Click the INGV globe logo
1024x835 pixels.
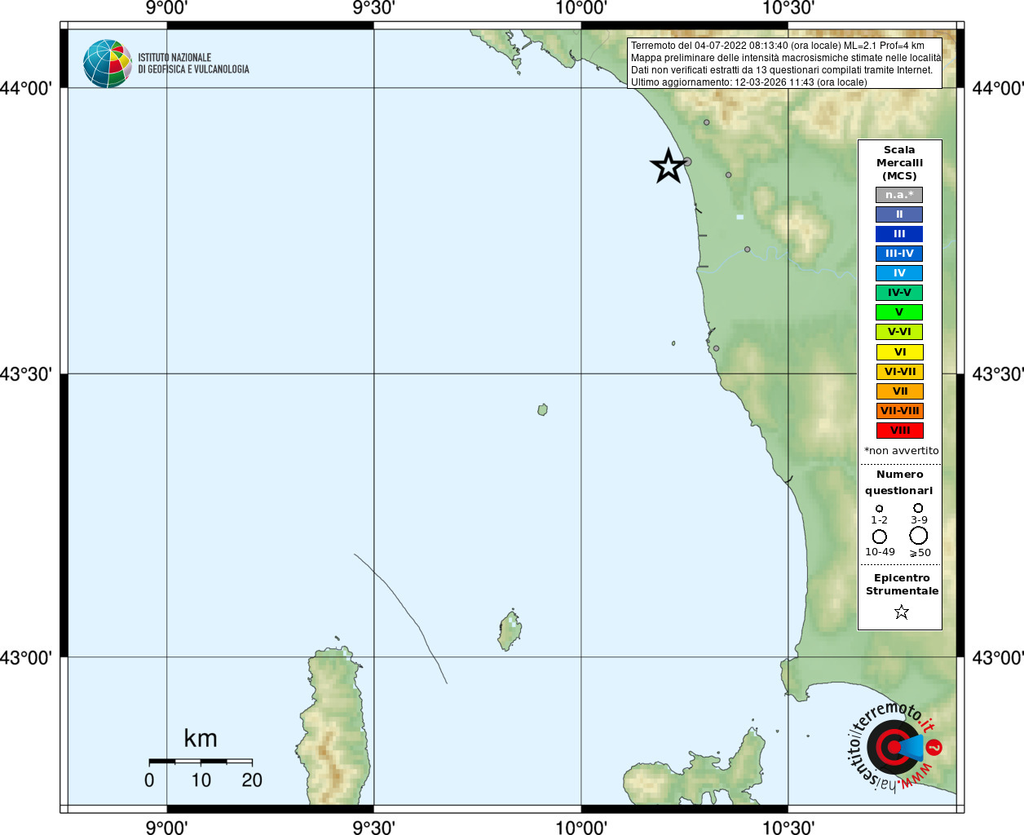(108, 64)
